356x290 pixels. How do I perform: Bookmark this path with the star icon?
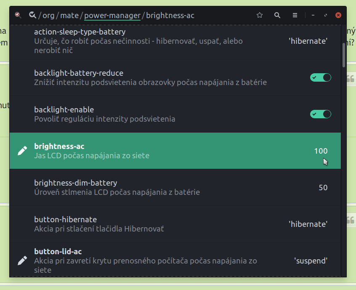click(x=260, y=15)
